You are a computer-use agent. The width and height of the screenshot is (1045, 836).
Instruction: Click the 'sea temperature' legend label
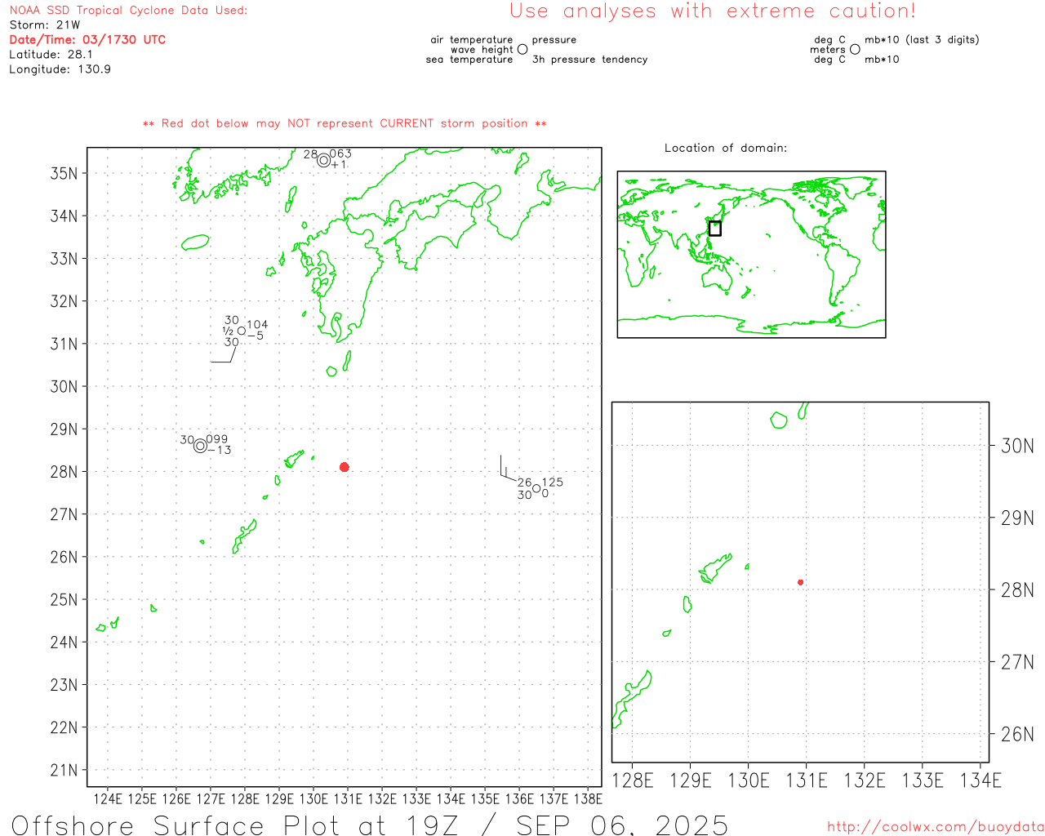pos(469,60)
